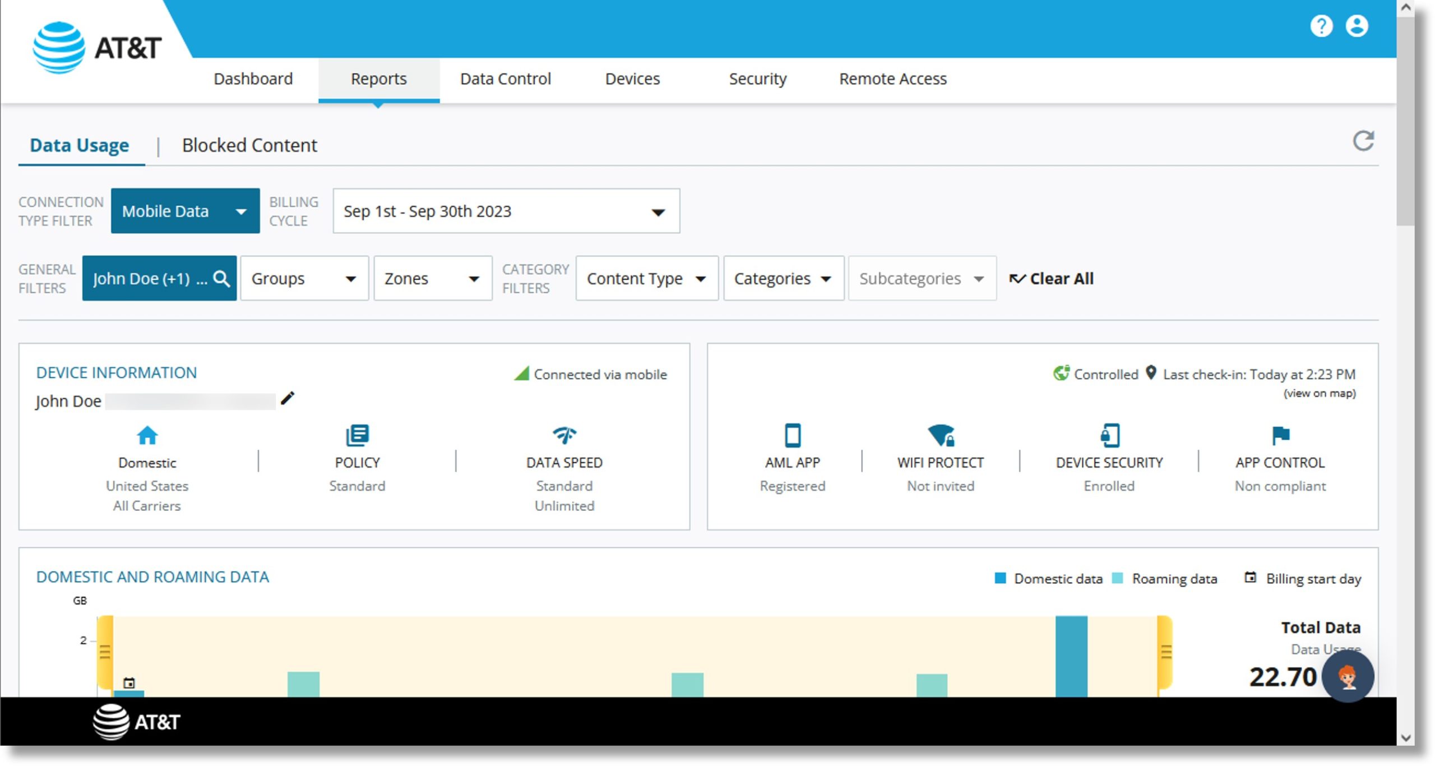The height and width of the screenshot is (766, 1435).
Task: Click the Controlled globe status icon
Action: pyautogui.click(x=1061, y=373)
